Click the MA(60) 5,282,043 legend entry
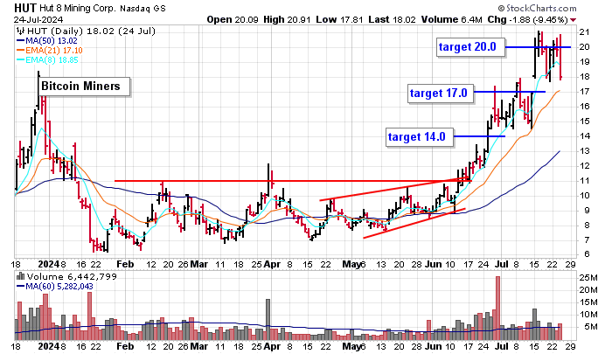The image size is (612, 354). tap(54, 287)
